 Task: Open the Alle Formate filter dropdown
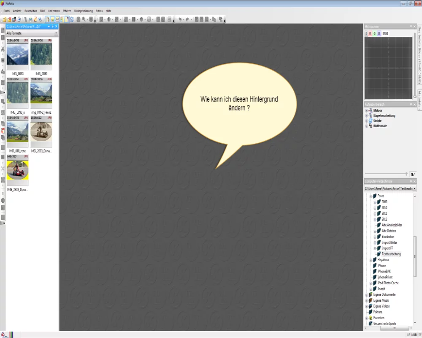coord(56,33)
